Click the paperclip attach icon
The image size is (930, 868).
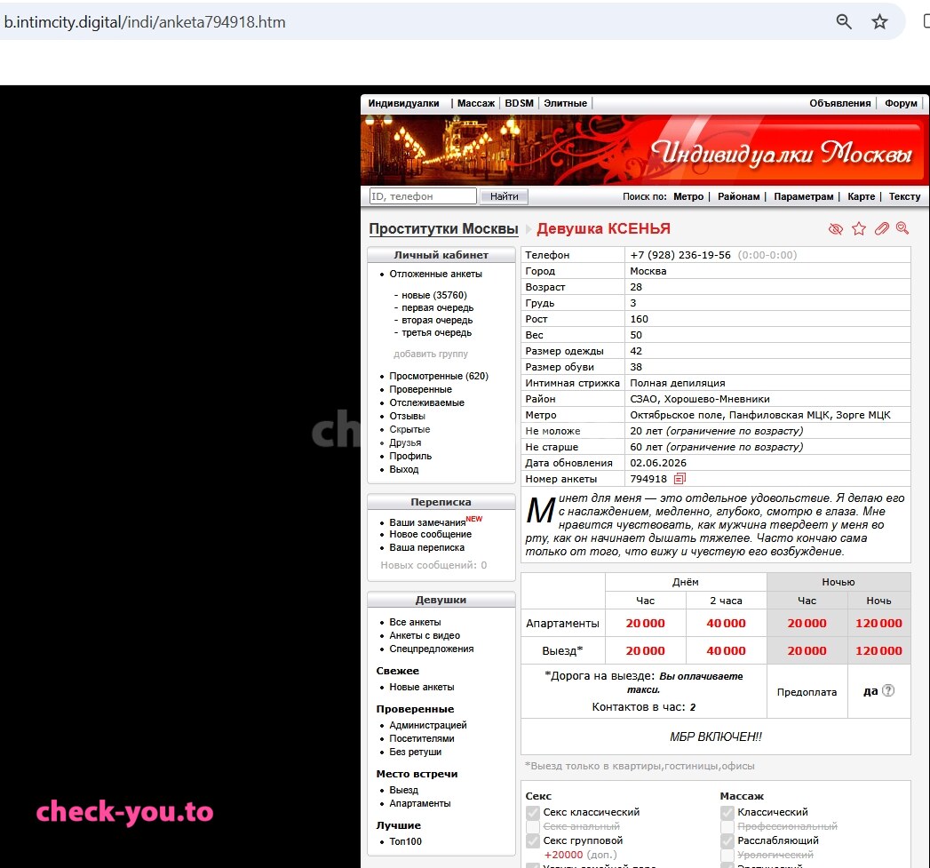[x=882, y=228]
